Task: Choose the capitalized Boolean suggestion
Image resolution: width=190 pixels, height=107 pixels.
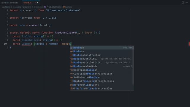Action: (x=102, y=51)
